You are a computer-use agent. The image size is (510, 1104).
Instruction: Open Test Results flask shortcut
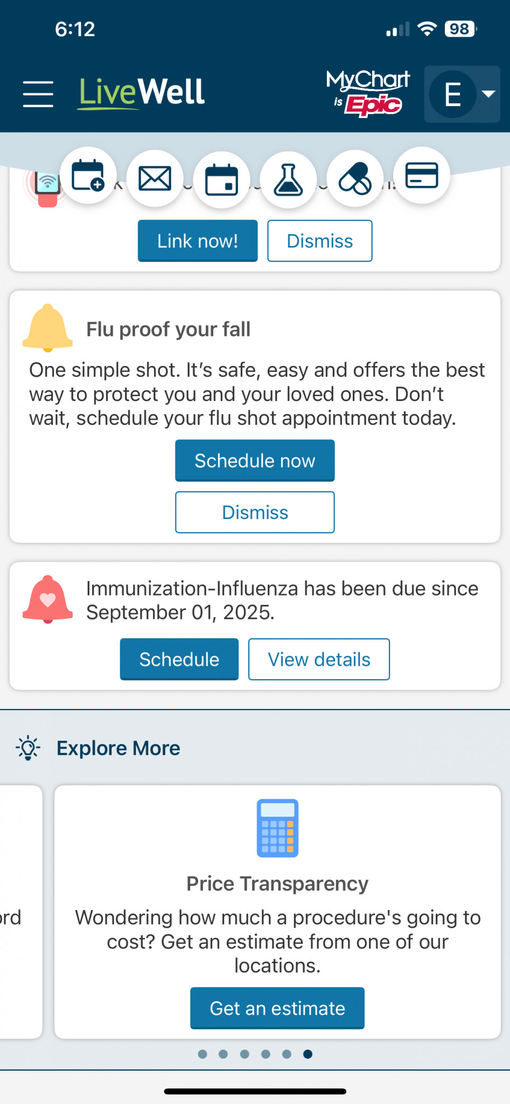click(289, 180)
